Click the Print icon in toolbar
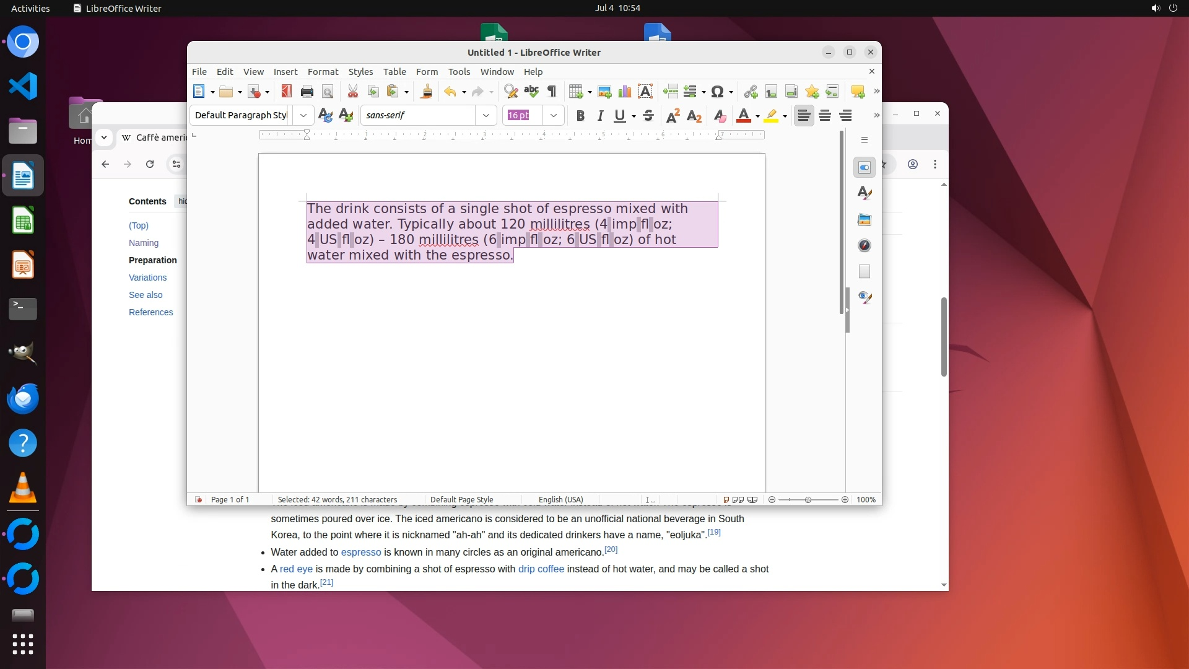 click(307, 92)
